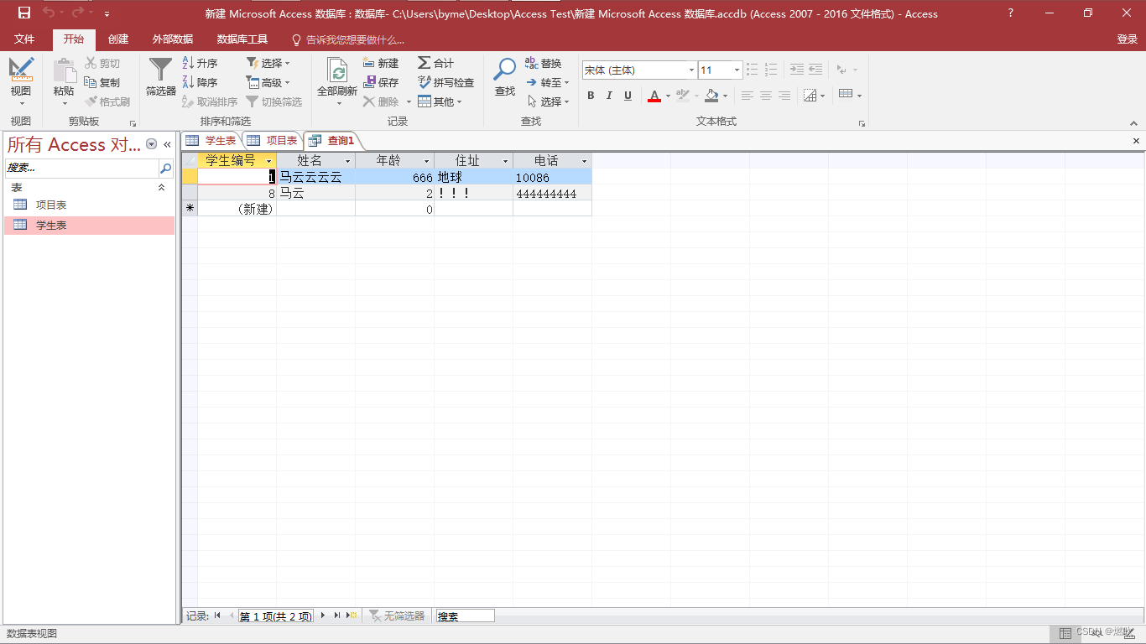
Task: Switch to the 外部数据 ribbon tab
Action: tap(173, 39)
